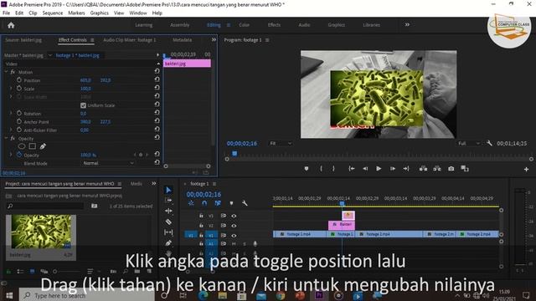Create 4-point polygon mask for Opacity
The width and height of the screenshot is (536, 301).
coord(33,146)
